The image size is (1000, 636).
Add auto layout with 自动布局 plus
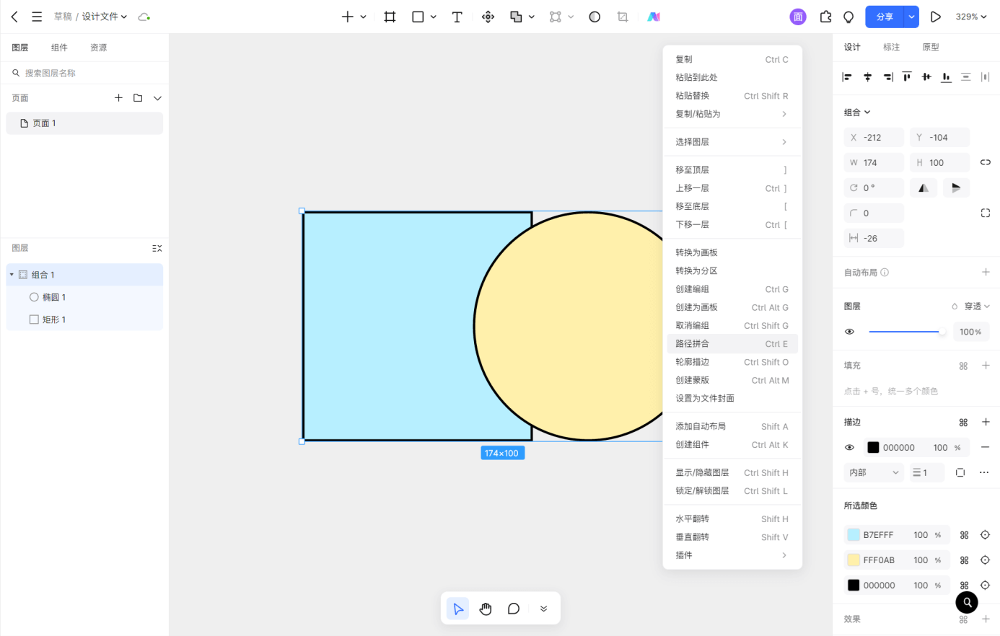pyautogui.click(x=986, y=272)
